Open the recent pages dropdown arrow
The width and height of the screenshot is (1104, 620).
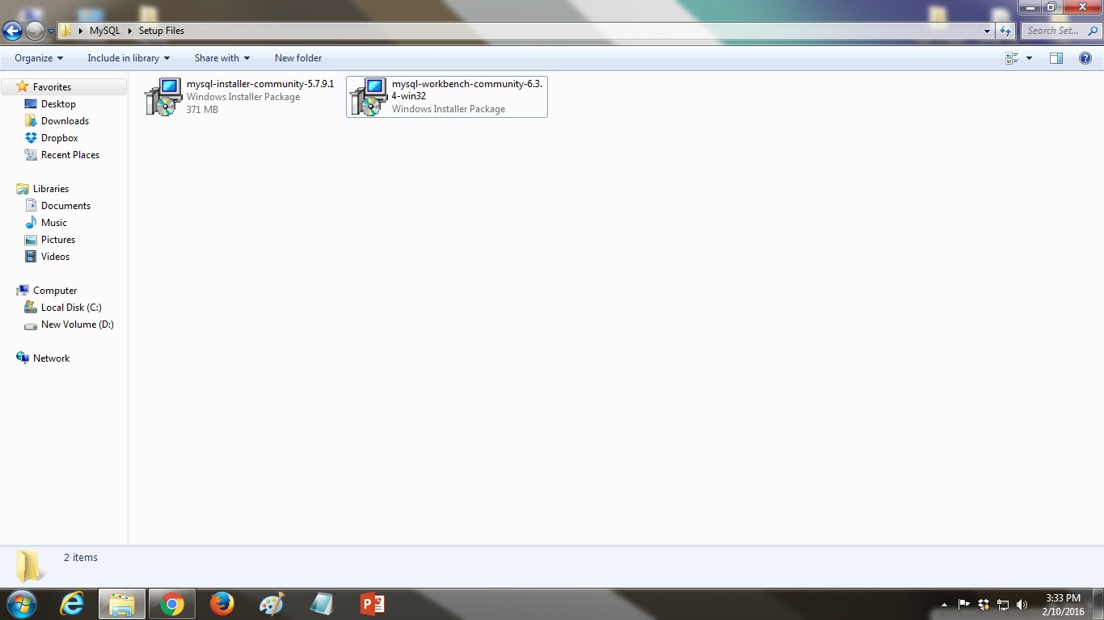click(x=51, y=31)
